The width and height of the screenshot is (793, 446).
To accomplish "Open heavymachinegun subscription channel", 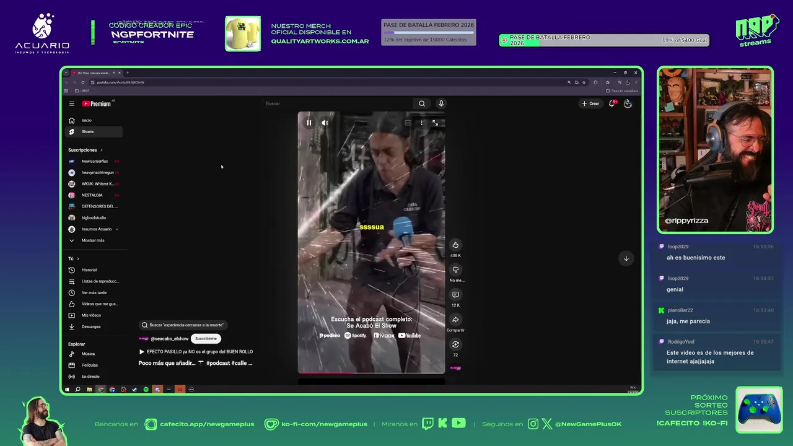I will (x=94, y=172).
